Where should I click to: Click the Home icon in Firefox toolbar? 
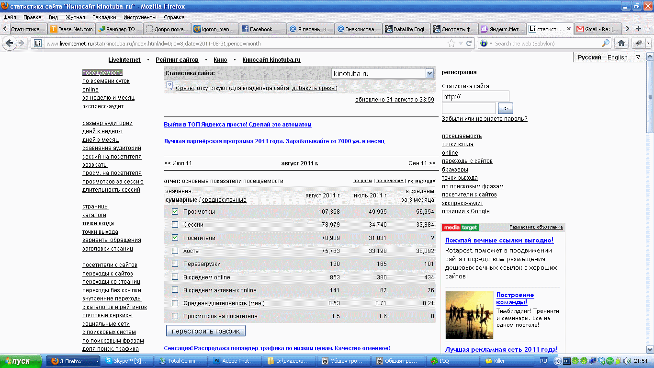pos(621,43)
